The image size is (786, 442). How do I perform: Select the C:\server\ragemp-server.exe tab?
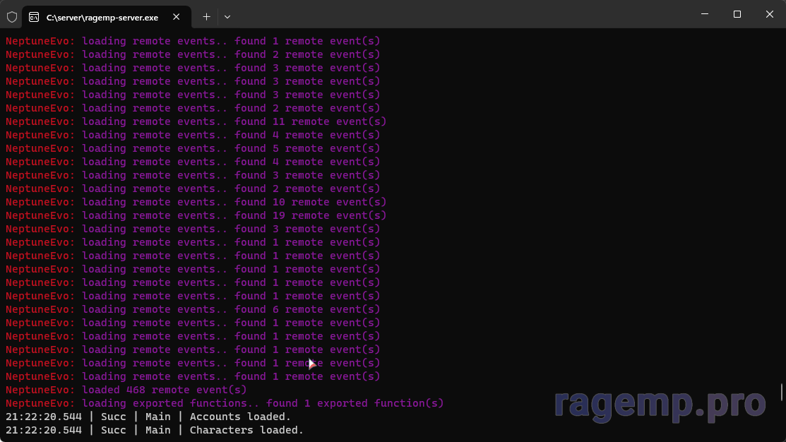click(x=102, y=16)
